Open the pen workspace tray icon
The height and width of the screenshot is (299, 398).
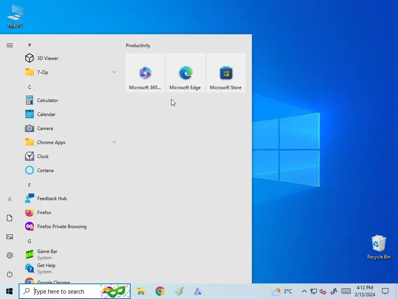tap(334, 291)
